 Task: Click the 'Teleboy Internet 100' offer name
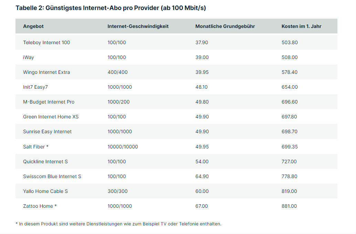pos(46,42)
